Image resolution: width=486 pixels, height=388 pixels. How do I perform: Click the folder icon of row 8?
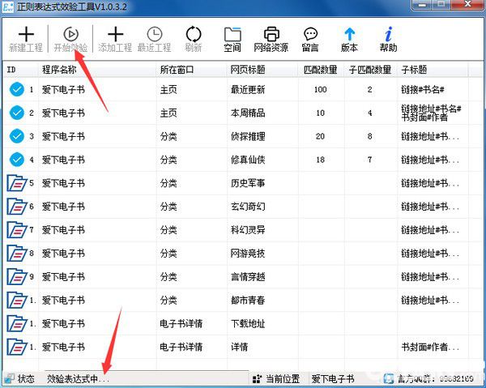(17, 254)
